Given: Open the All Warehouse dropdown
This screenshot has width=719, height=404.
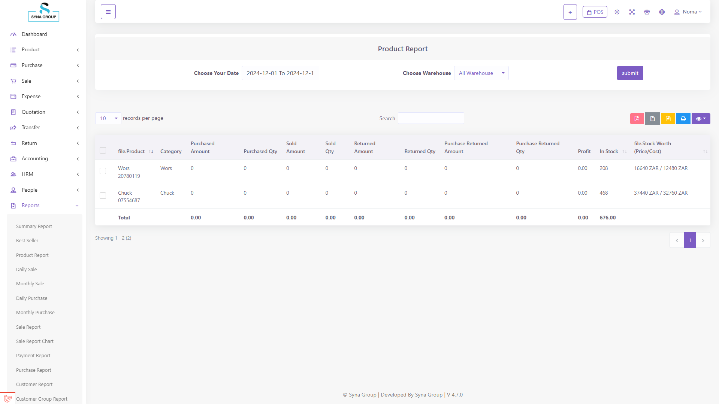Looking at the screenshot, I should (x=481, y=73).
